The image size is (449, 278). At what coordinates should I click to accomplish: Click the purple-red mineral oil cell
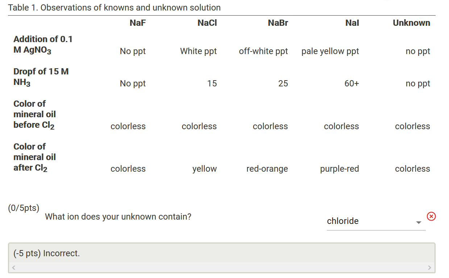click(x=339, y=168)
